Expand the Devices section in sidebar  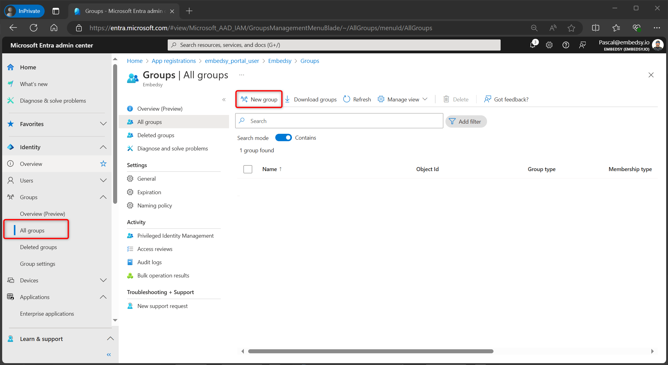(103, 280)
